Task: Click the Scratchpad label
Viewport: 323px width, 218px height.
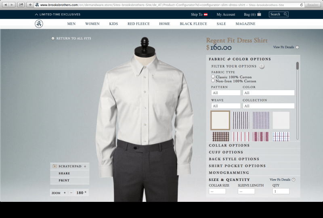Action: (70, 166)
